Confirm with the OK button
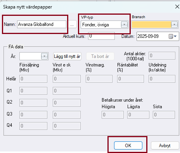Screen dimensions: 180x153 [x=128, y=146]
